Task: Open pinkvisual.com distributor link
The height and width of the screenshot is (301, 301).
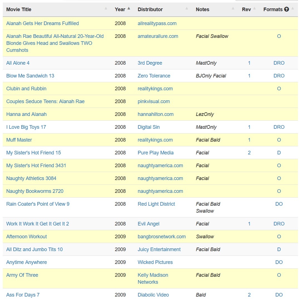Action: pos(154,101)
